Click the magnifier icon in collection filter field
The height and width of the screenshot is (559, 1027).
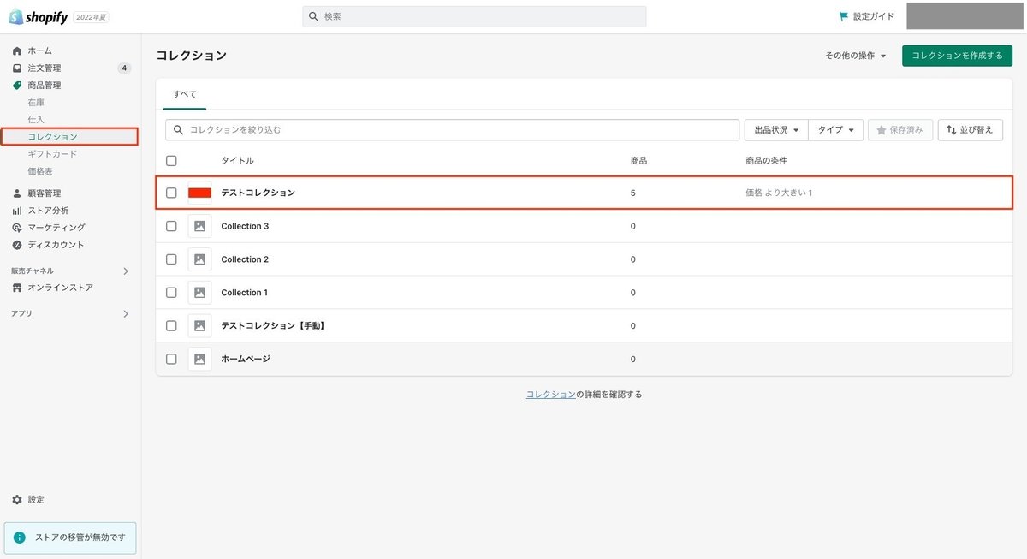point(179,129)
